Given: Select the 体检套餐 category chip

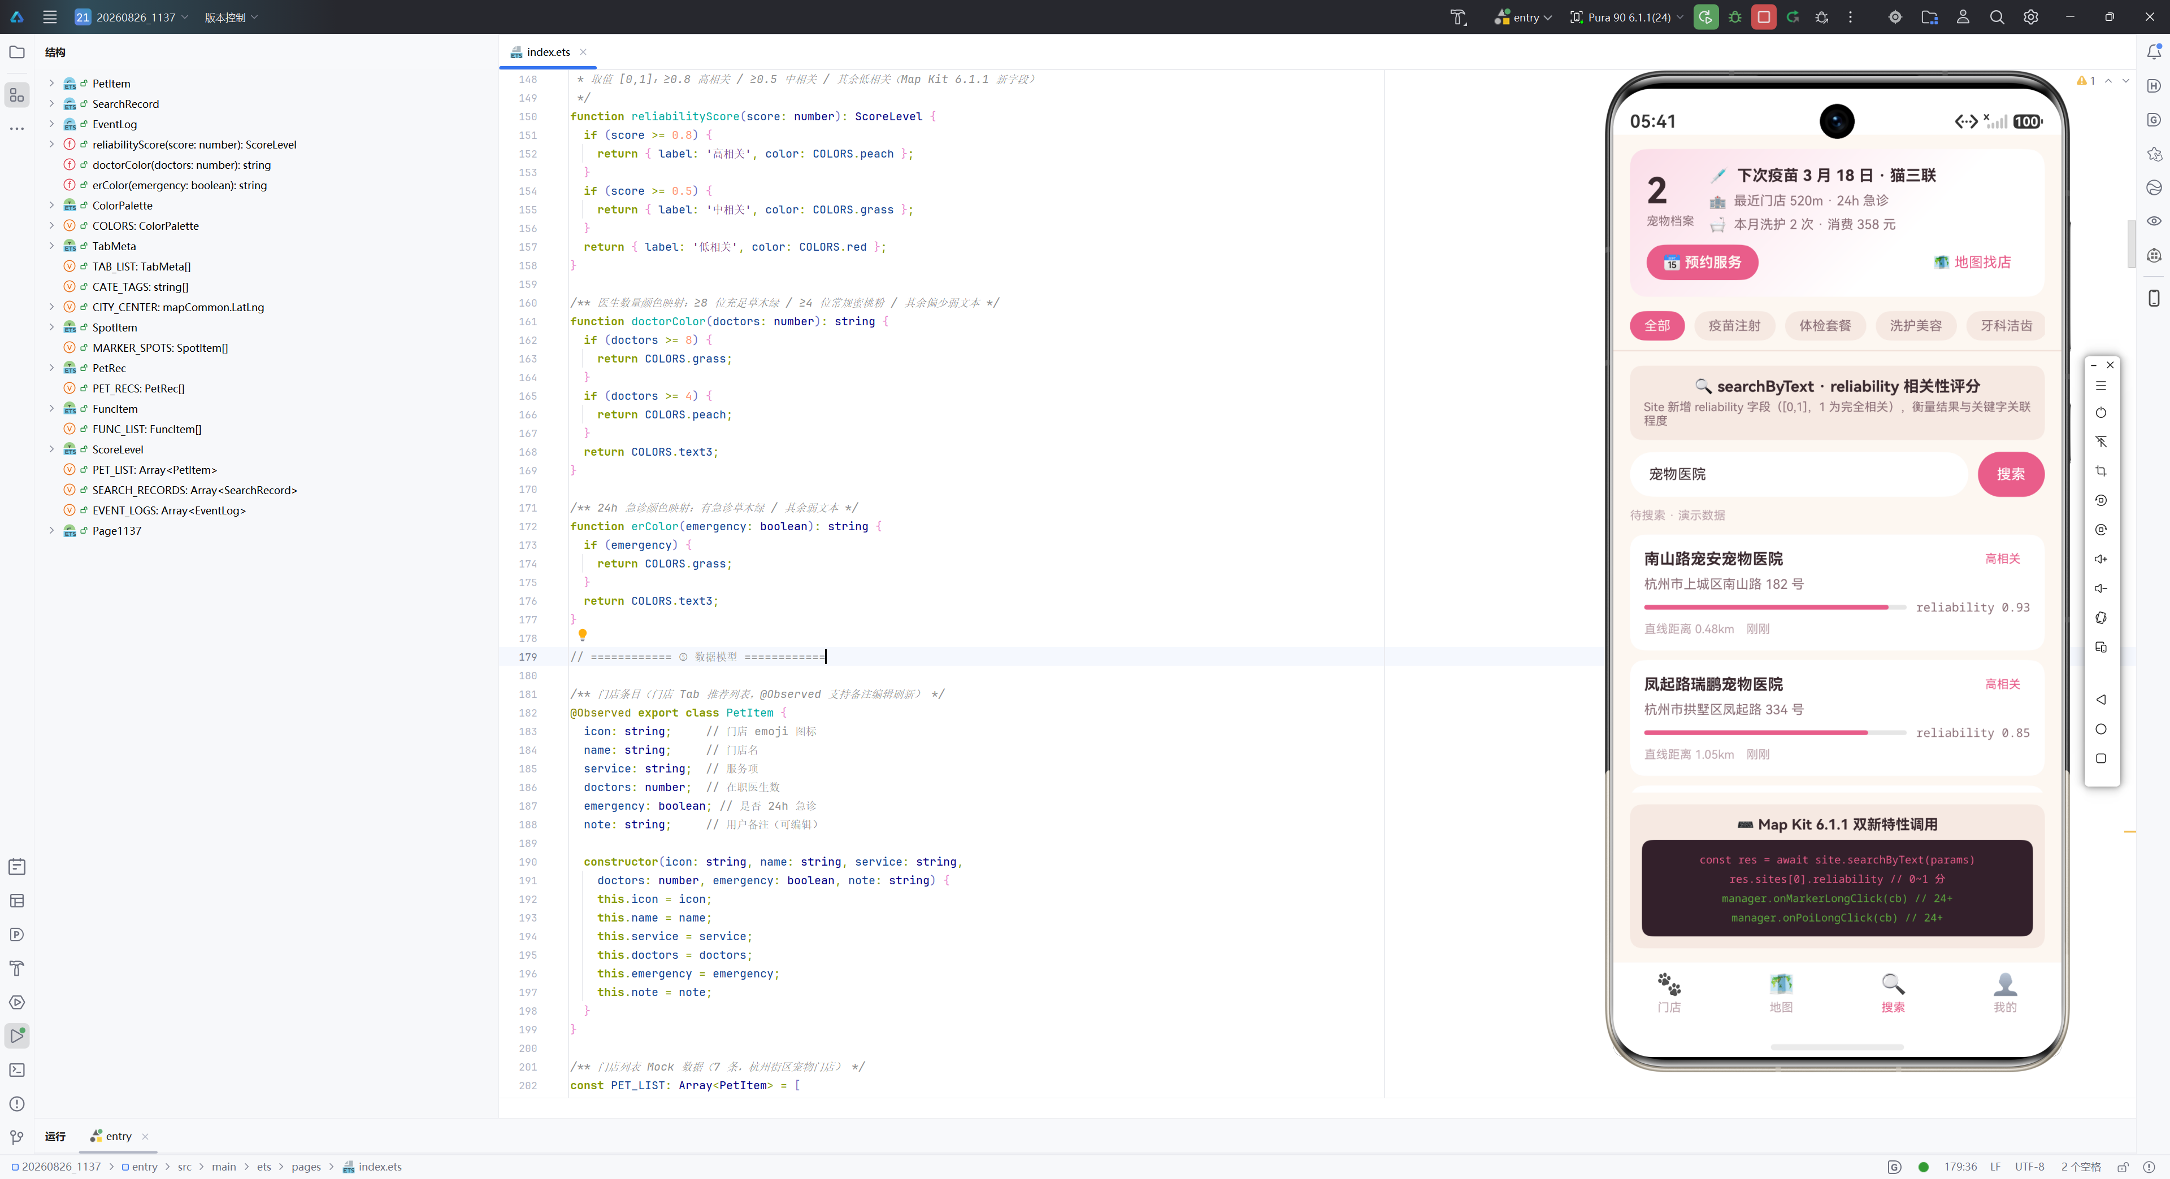Looking at the screenshot, I should [1825, 326].
